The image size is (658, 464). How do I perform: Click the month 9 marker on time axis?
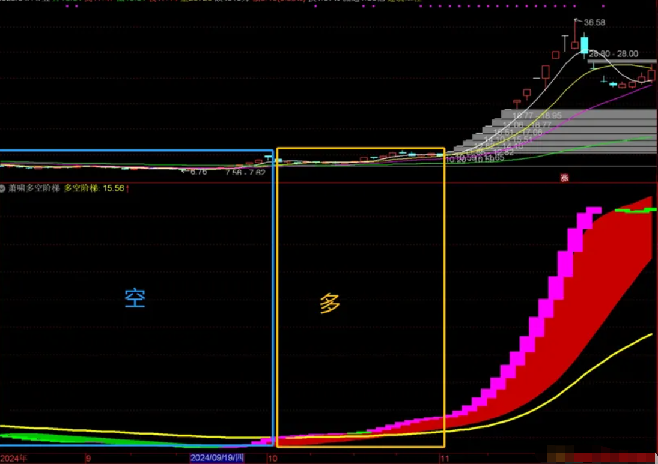88,458
